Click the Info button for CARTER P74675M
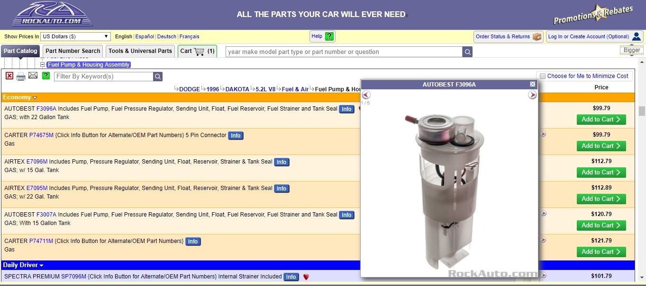Screen dimensions: 646x286 [x=236, y=136]
